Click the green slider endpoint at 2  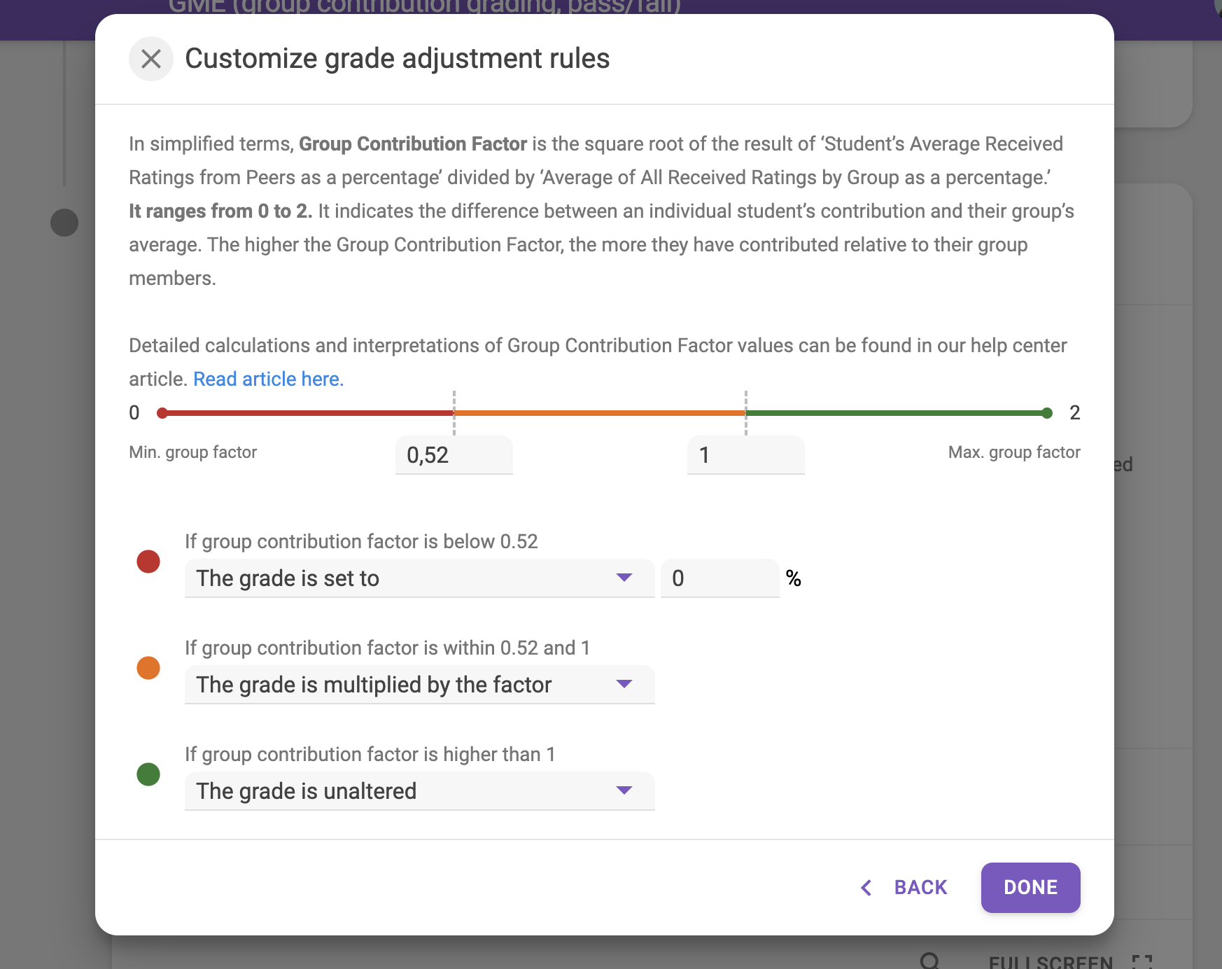pyautogui.click(x=1046, y=413)
